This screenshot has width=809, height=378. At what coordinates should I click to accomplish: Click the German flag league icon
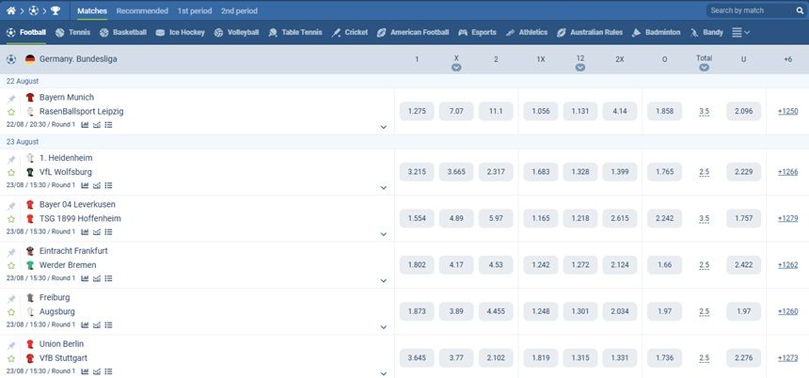(x=30, y=59)
